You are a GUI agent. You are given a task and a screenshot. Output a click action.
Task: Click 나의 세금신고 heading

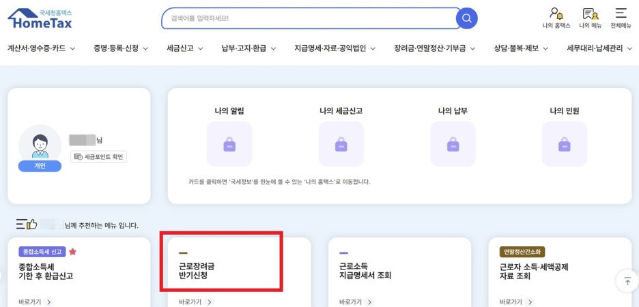(341, 111)
